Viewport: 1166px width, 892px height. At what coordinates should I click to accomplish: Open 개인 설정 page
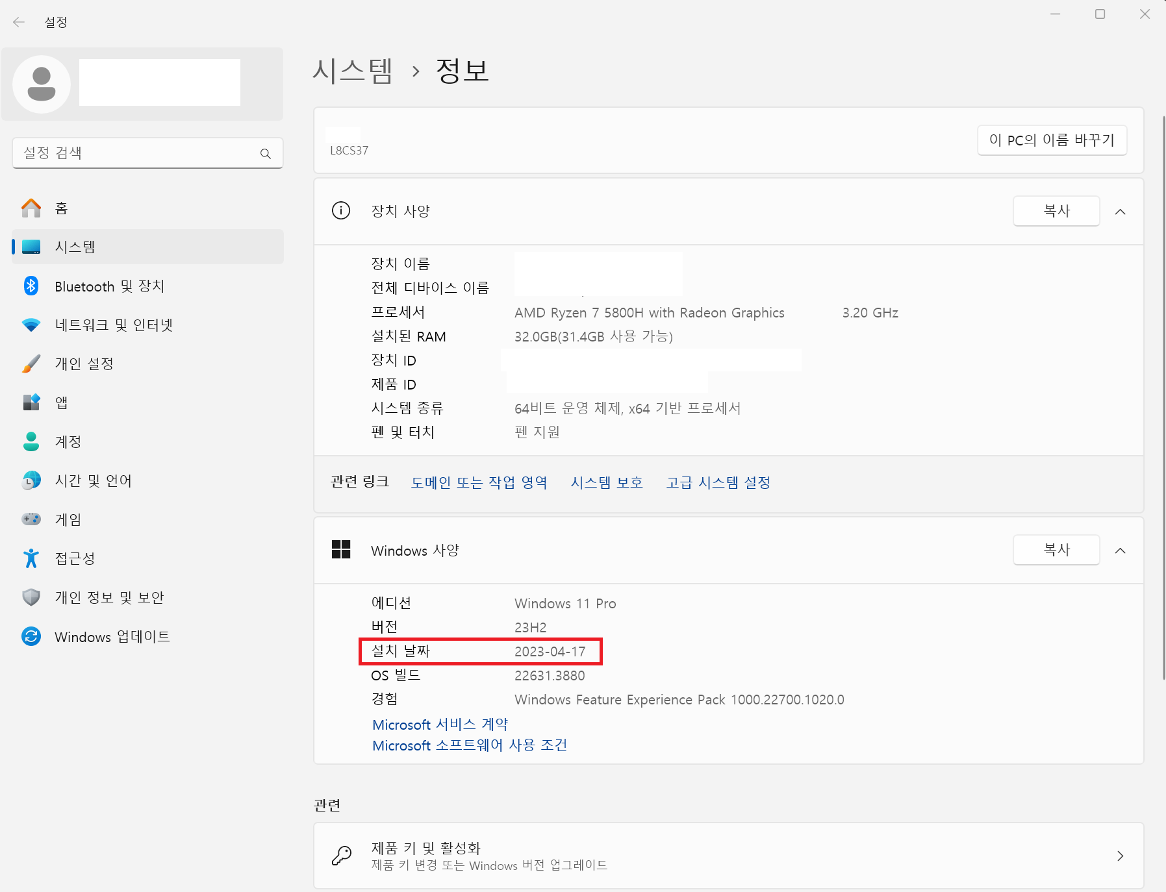coord(147,364)
